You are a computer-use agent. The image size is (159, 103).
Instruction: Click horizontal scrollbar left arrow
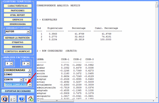point(38,101)
